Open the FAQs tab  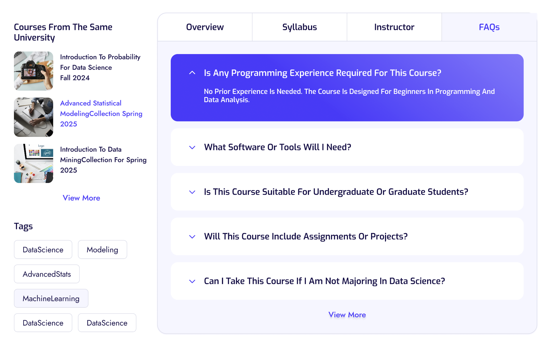pyautogui.click(x=489, y=27)
